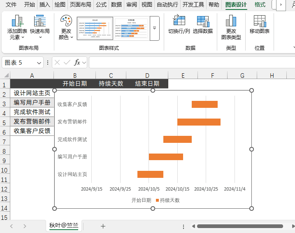Click the orange bar for 设计网站主页
295x233 pixels.
coord(150,174)
